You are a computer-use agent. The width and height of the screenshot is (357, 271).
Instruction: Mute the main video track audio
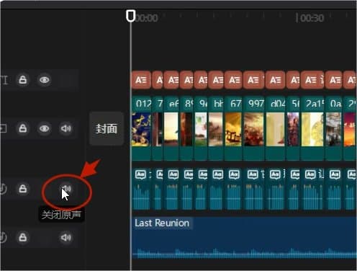(65, 128)
